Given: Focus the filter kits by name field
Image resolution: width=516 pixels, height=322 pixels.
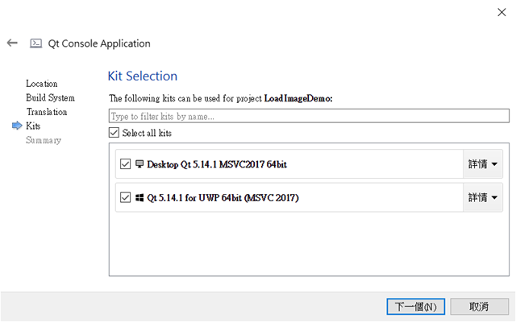Looking at the screenshot, I should (x=309, y=116).
